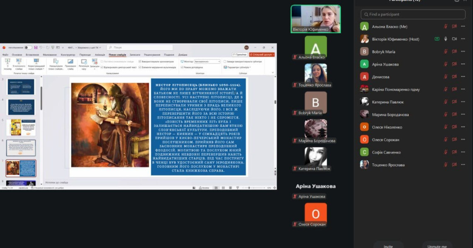Switch to the Анімація ribbon tab

(x=100, y=55)
